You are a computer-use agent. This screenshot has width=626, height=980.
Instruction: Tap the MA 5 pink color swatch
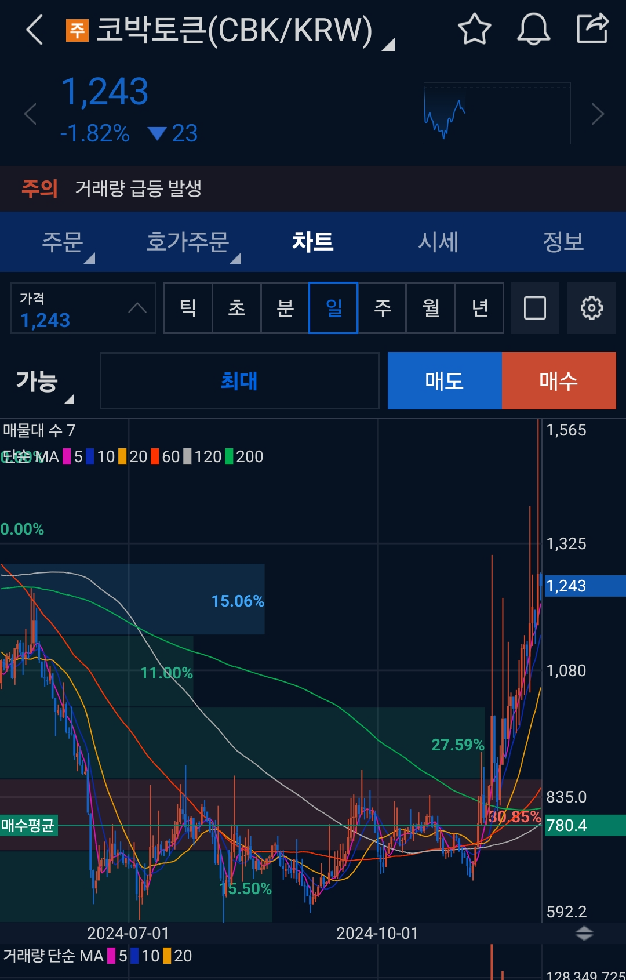pos(67,457)
